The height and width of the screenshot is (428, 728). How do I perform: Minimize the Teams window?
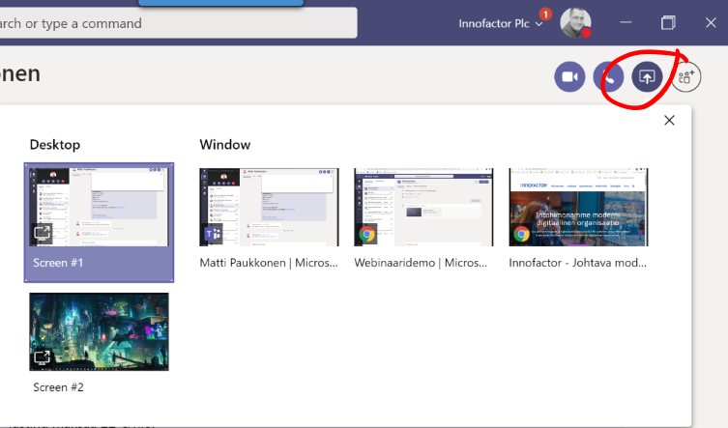[626, 23]
